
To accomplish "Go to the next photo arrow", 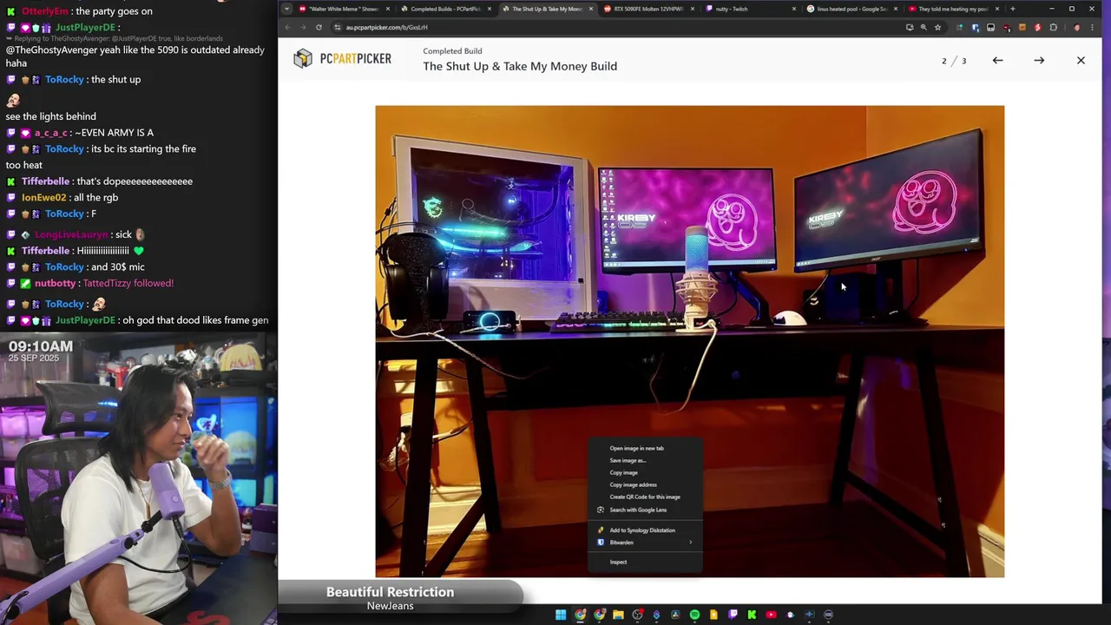I will coord(1039,60).
